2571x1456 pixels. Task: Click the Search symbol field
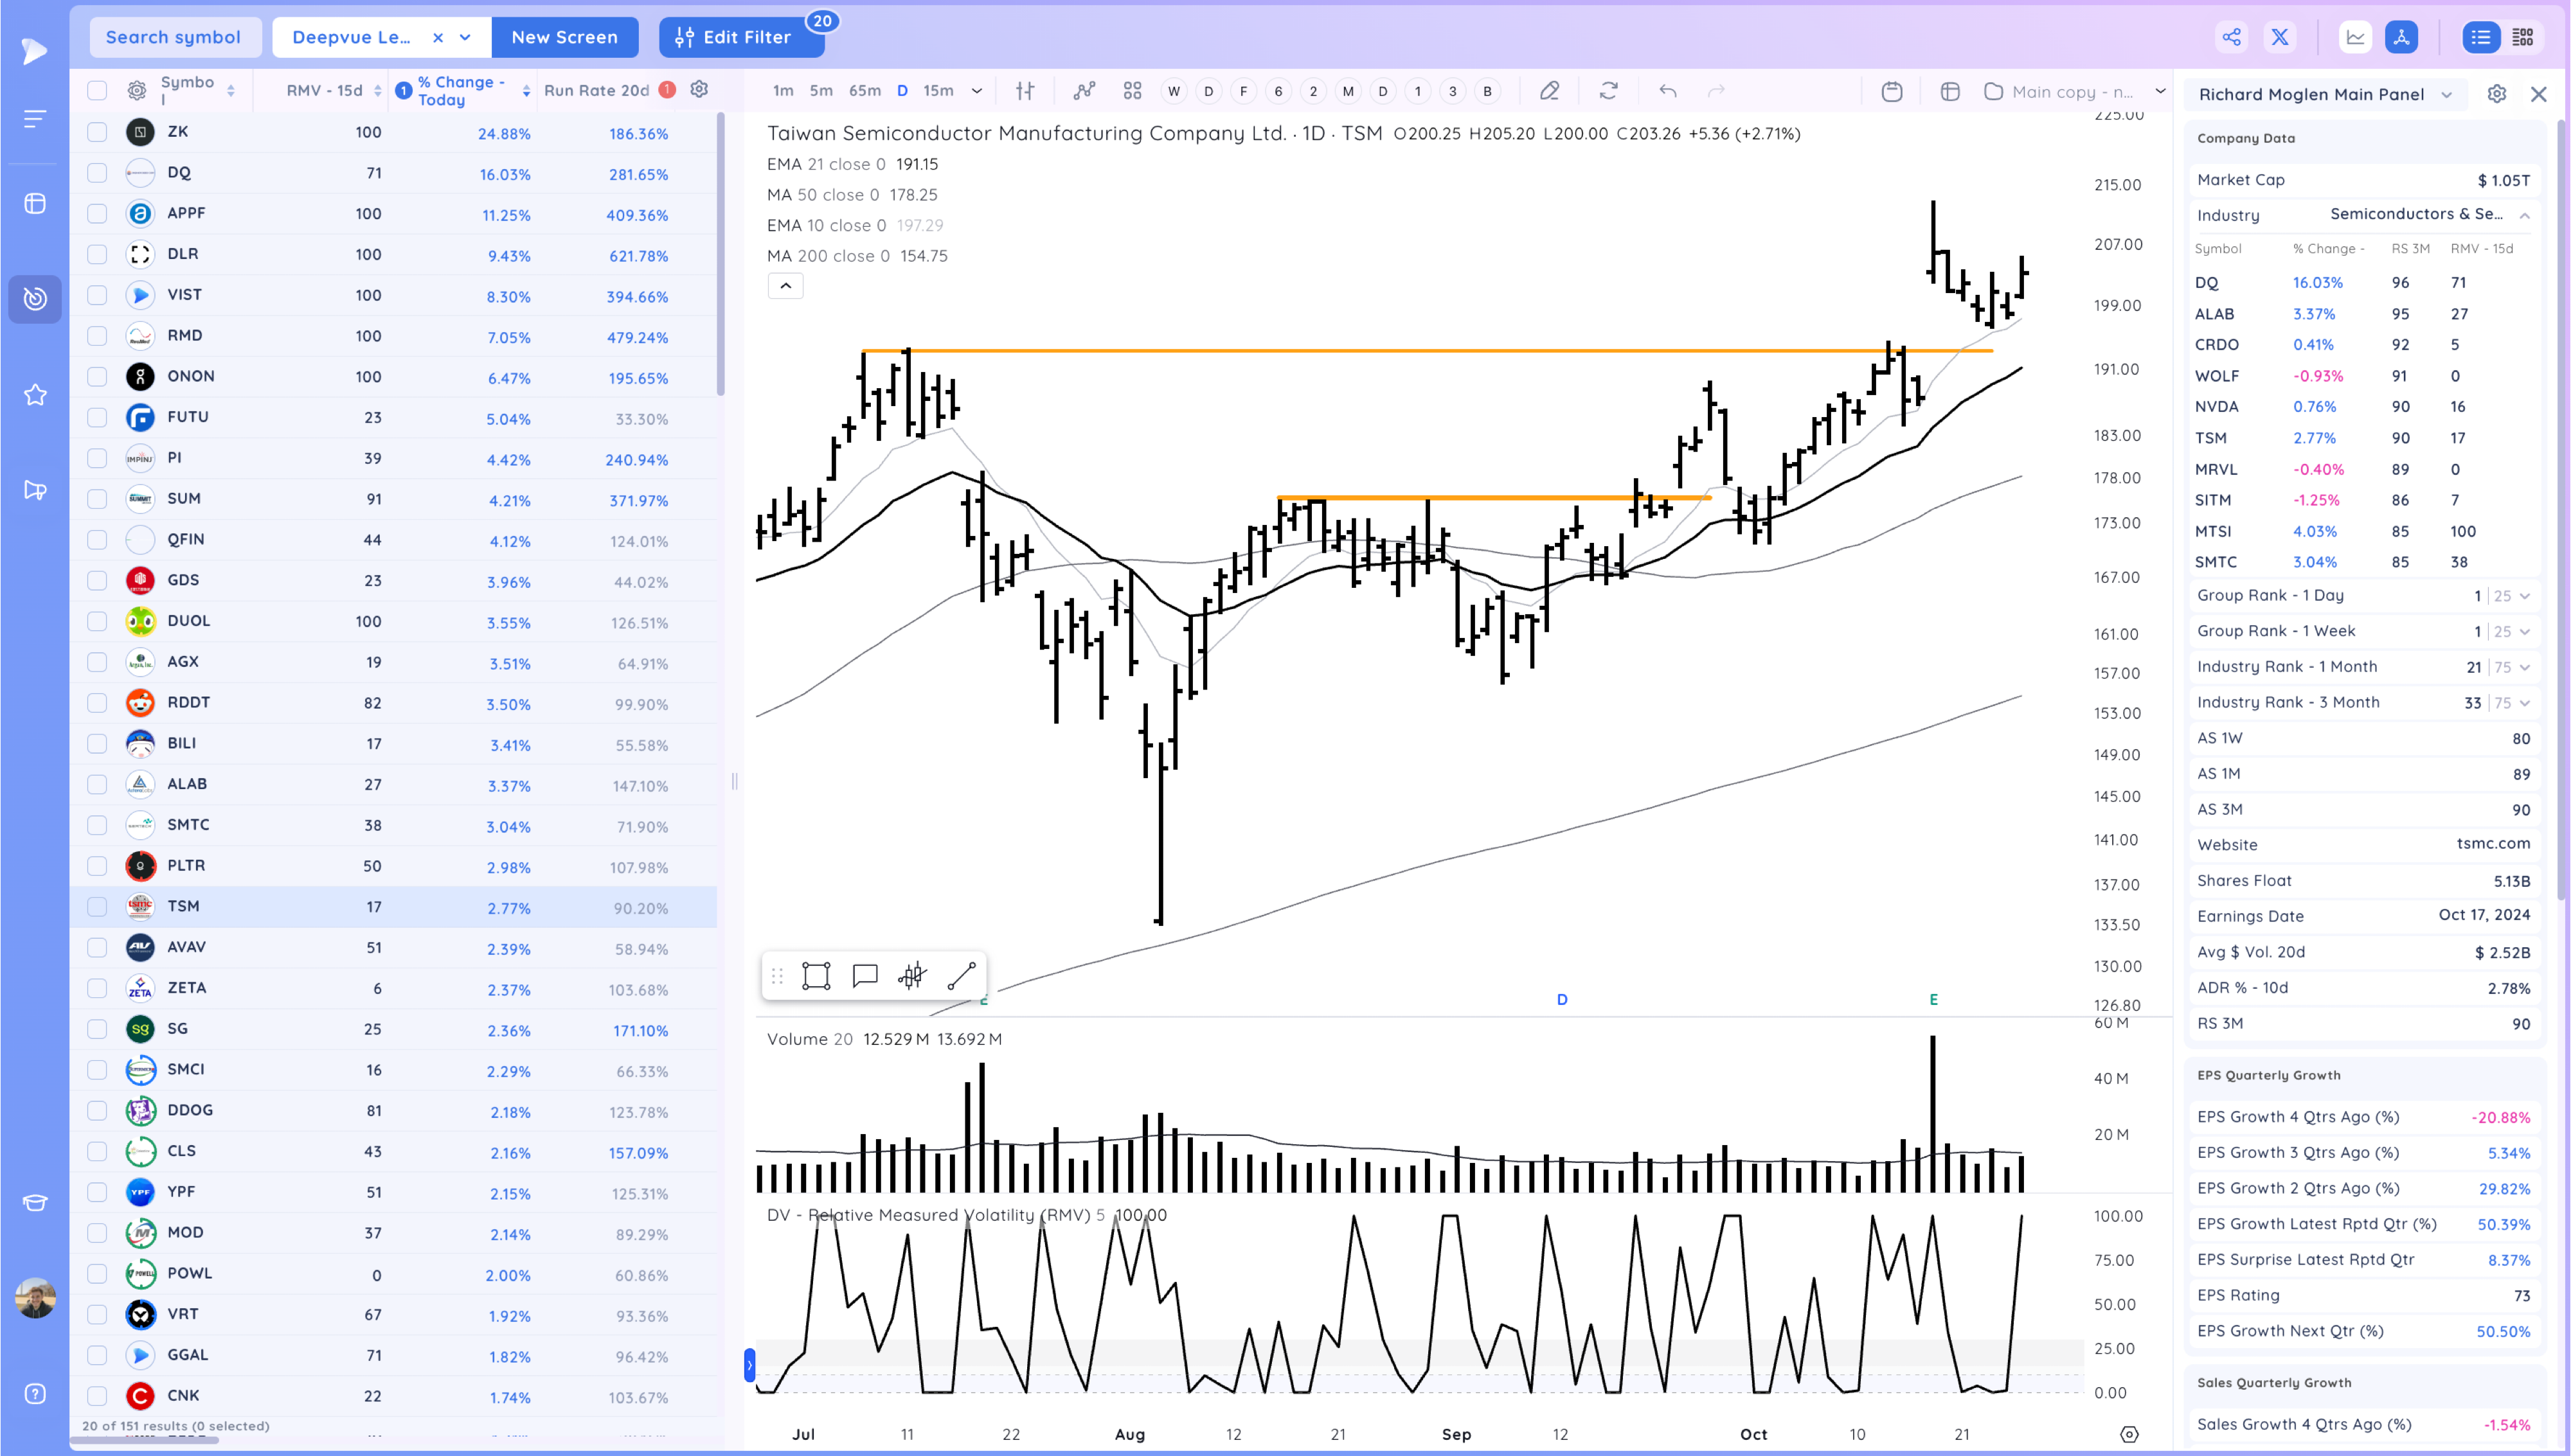174,37
